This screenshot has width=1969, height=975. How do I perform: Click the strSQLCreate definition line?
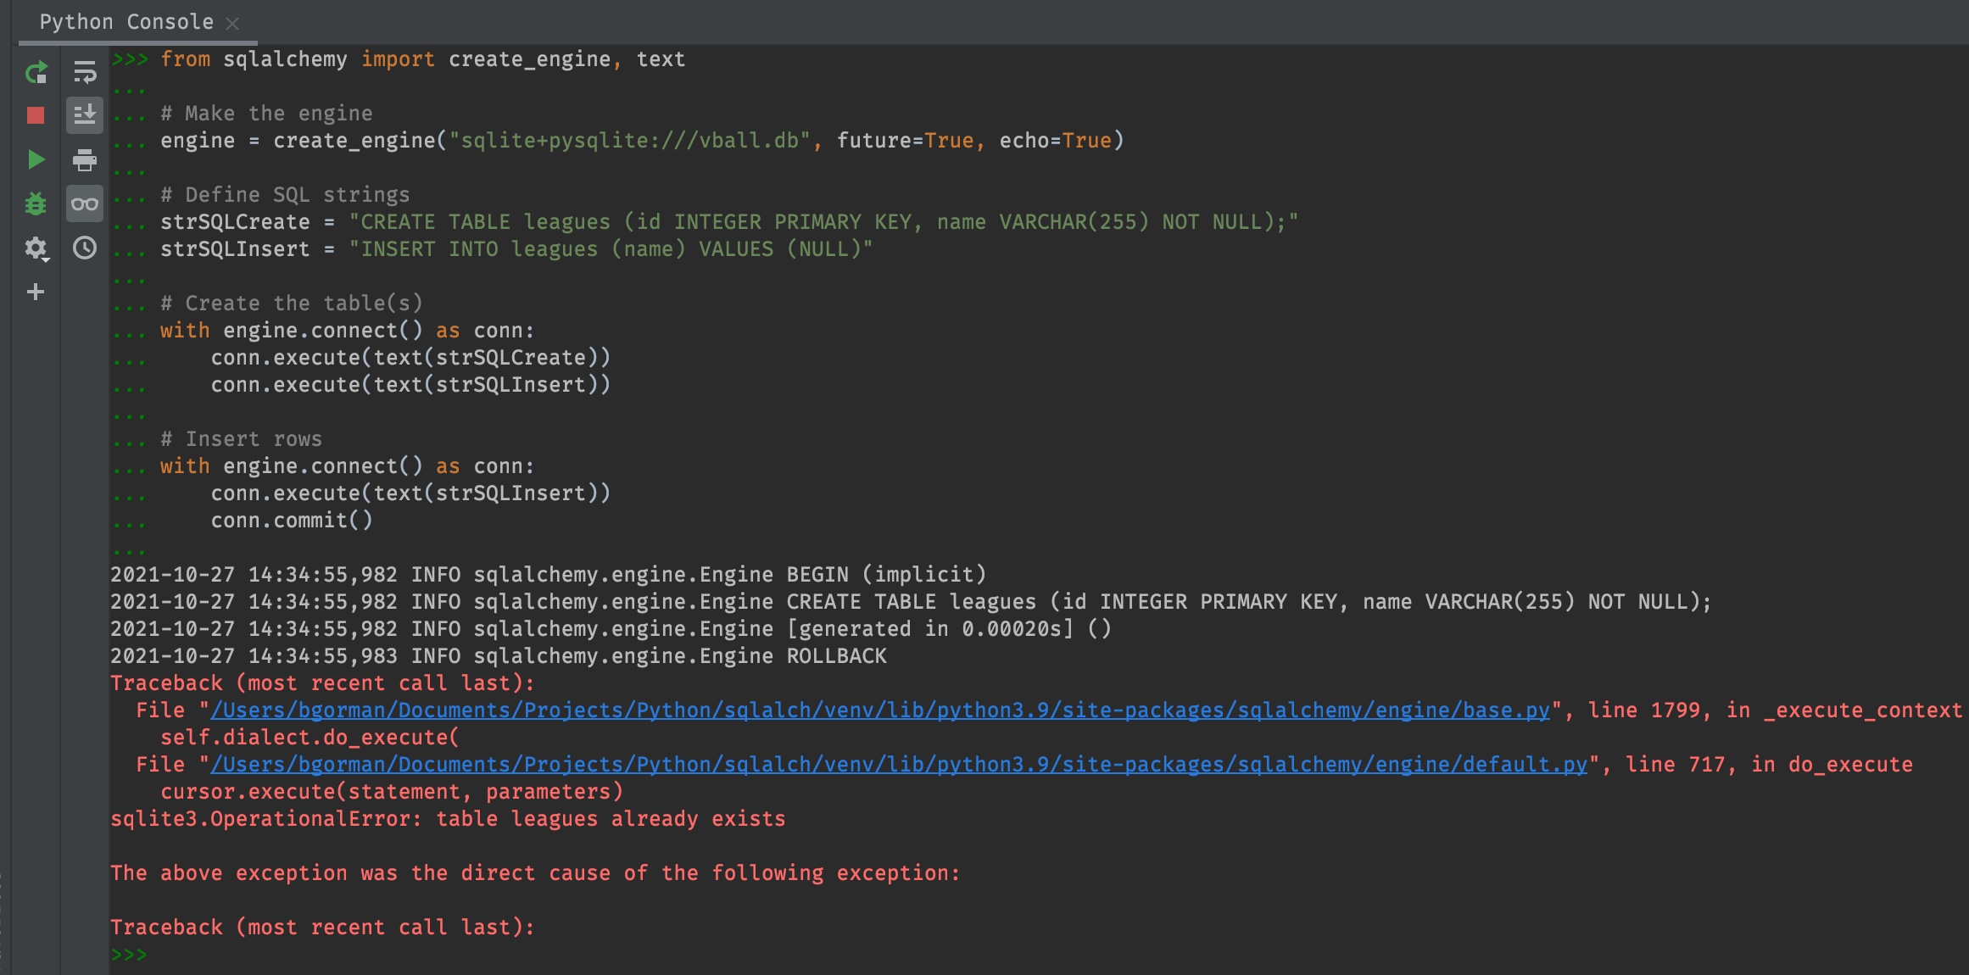[x=728, y=222]
